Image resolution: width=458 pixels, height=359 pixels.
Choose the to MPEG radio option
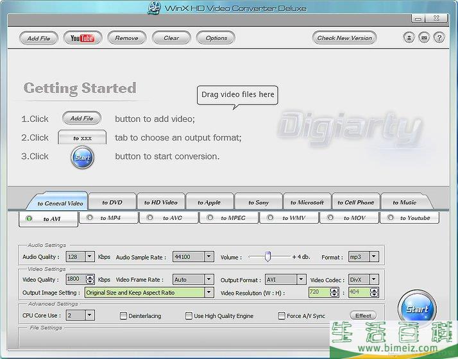click(x=210, y=218)
